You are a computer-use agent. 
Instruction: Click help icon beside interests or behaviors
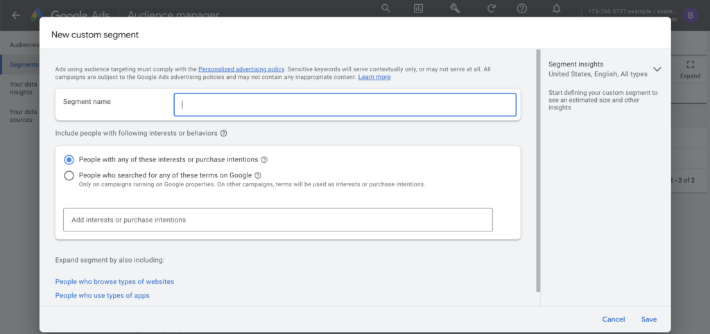[224, 133]
